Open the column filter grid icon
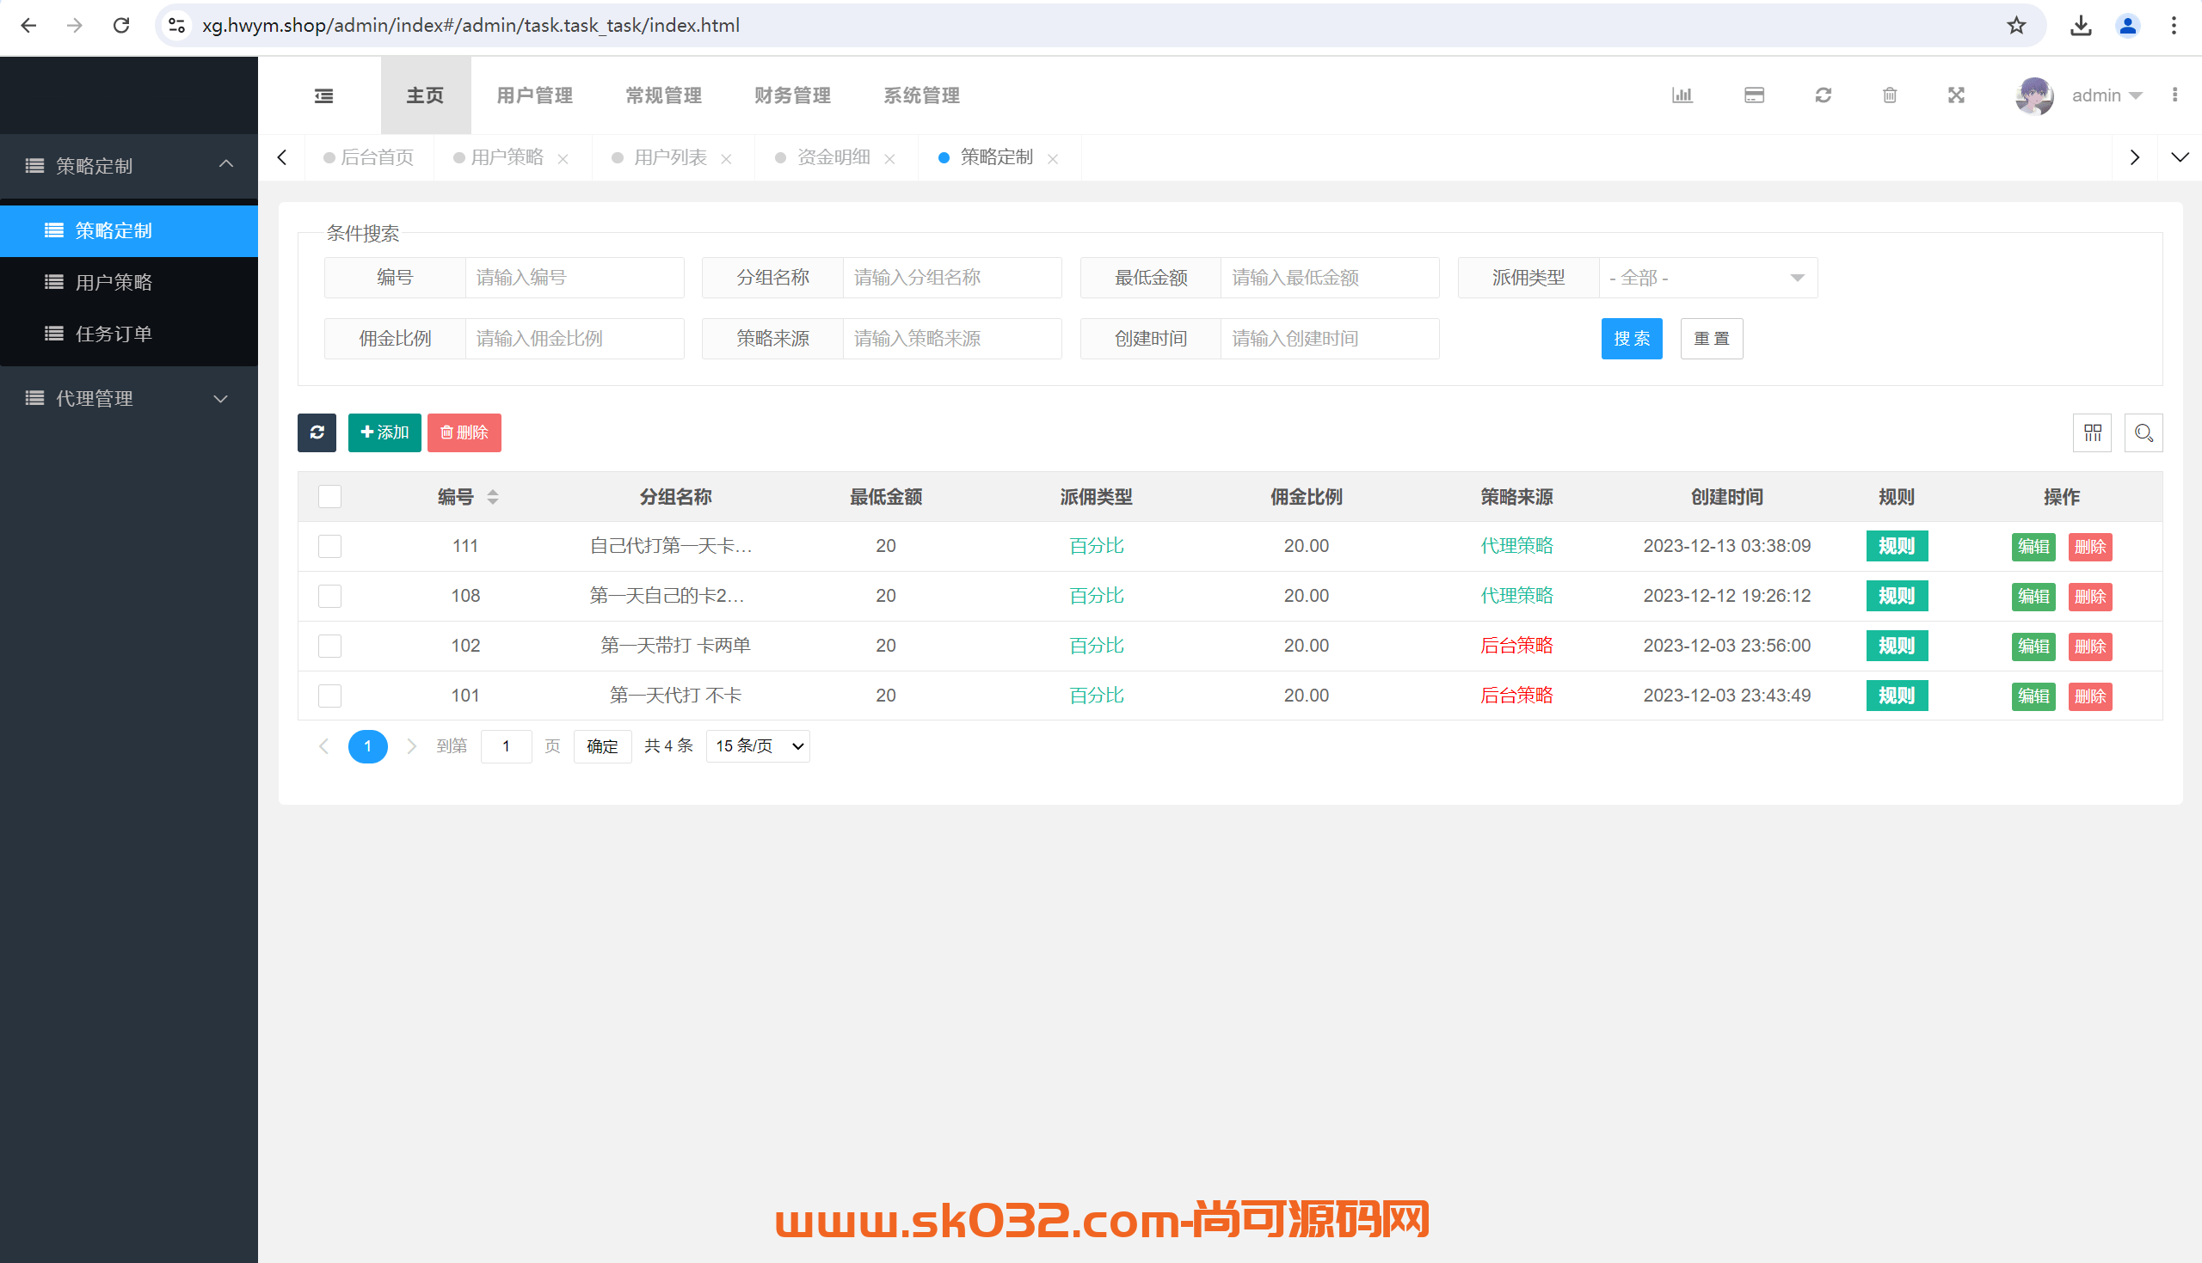Screen dimensions: 2202x1263 (x=2092, y=432)
